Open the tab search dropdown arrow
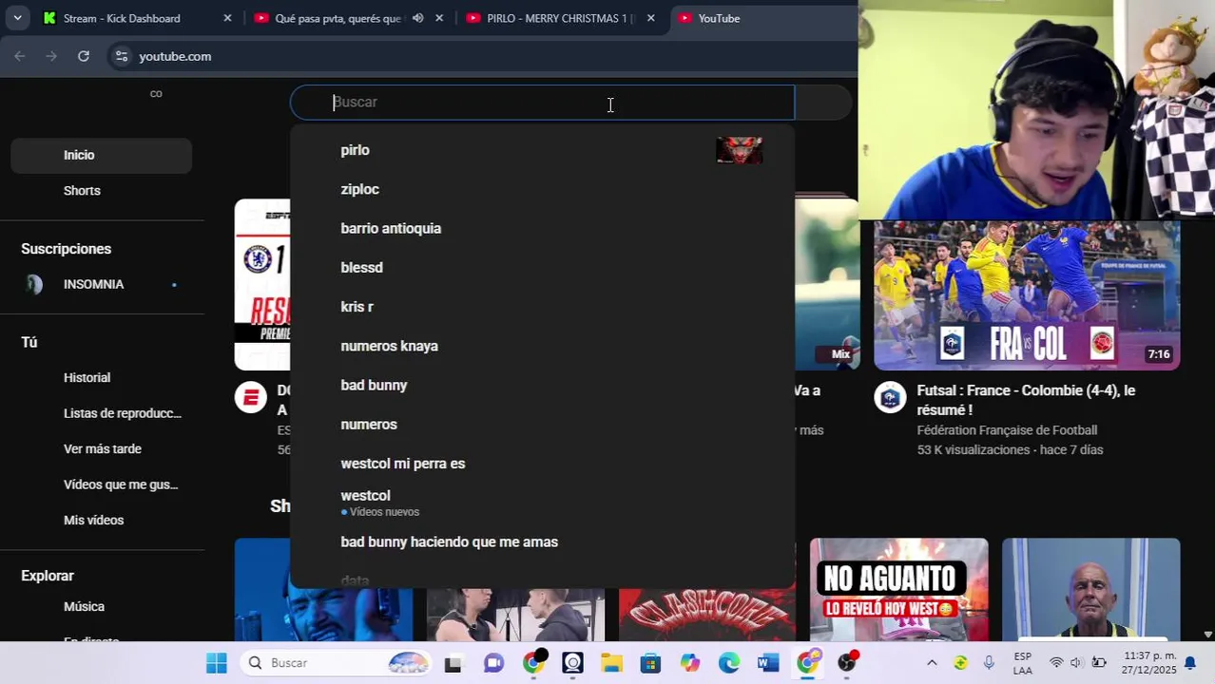The width and height of the screenshot is (1215, 684). [x=17, y=18]
